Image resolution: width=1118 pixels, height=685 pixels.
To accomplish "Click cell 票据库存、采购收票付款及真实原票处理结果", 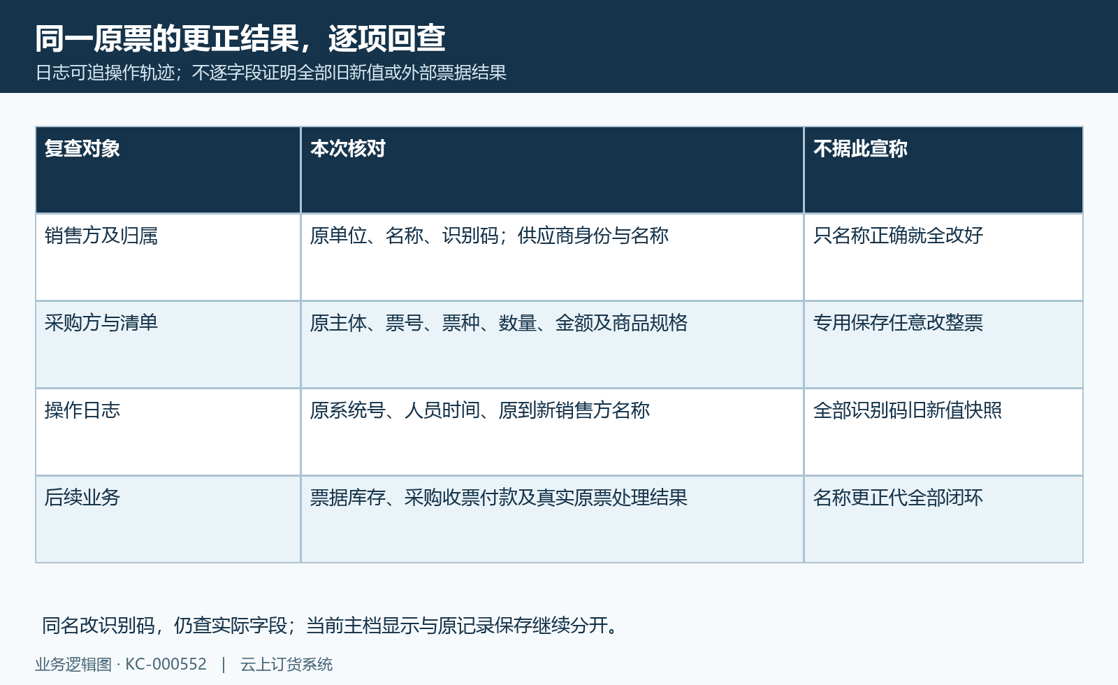I will 552,519.
